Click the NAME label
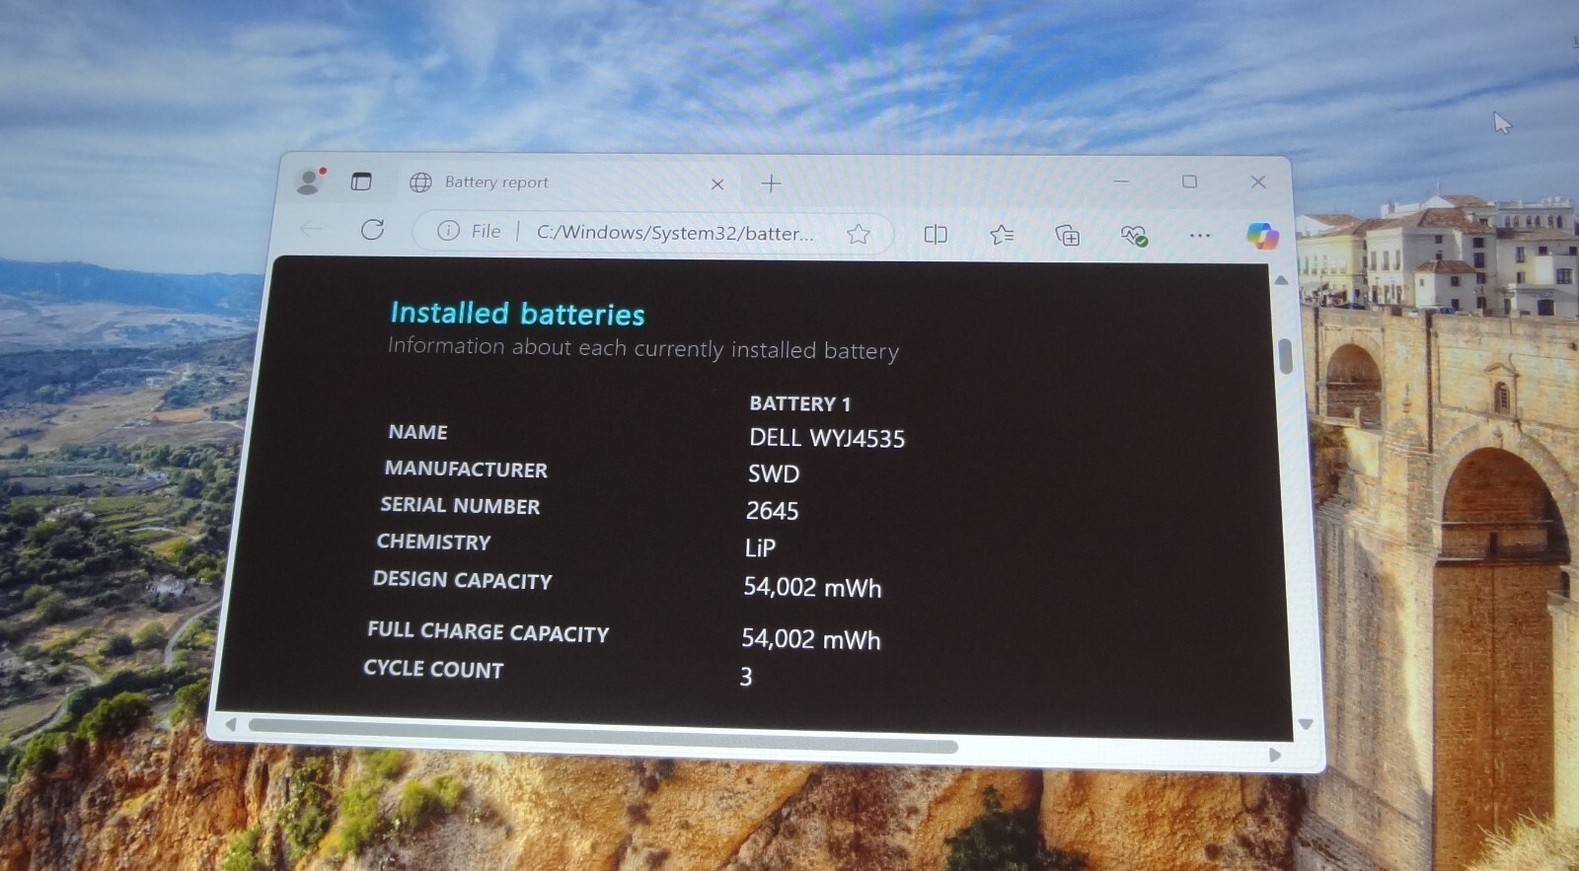Viewport: 1579px width, 871px height. pos(417,432)
